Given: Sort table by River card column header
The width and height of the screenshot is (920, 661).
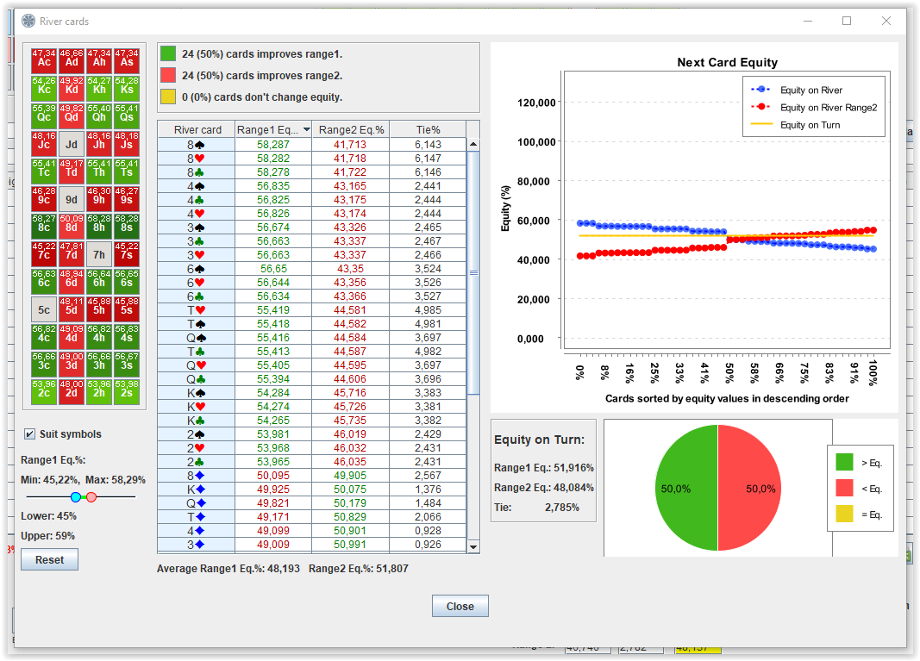Looking at the screenshot, I should click(x=197, y=129).
